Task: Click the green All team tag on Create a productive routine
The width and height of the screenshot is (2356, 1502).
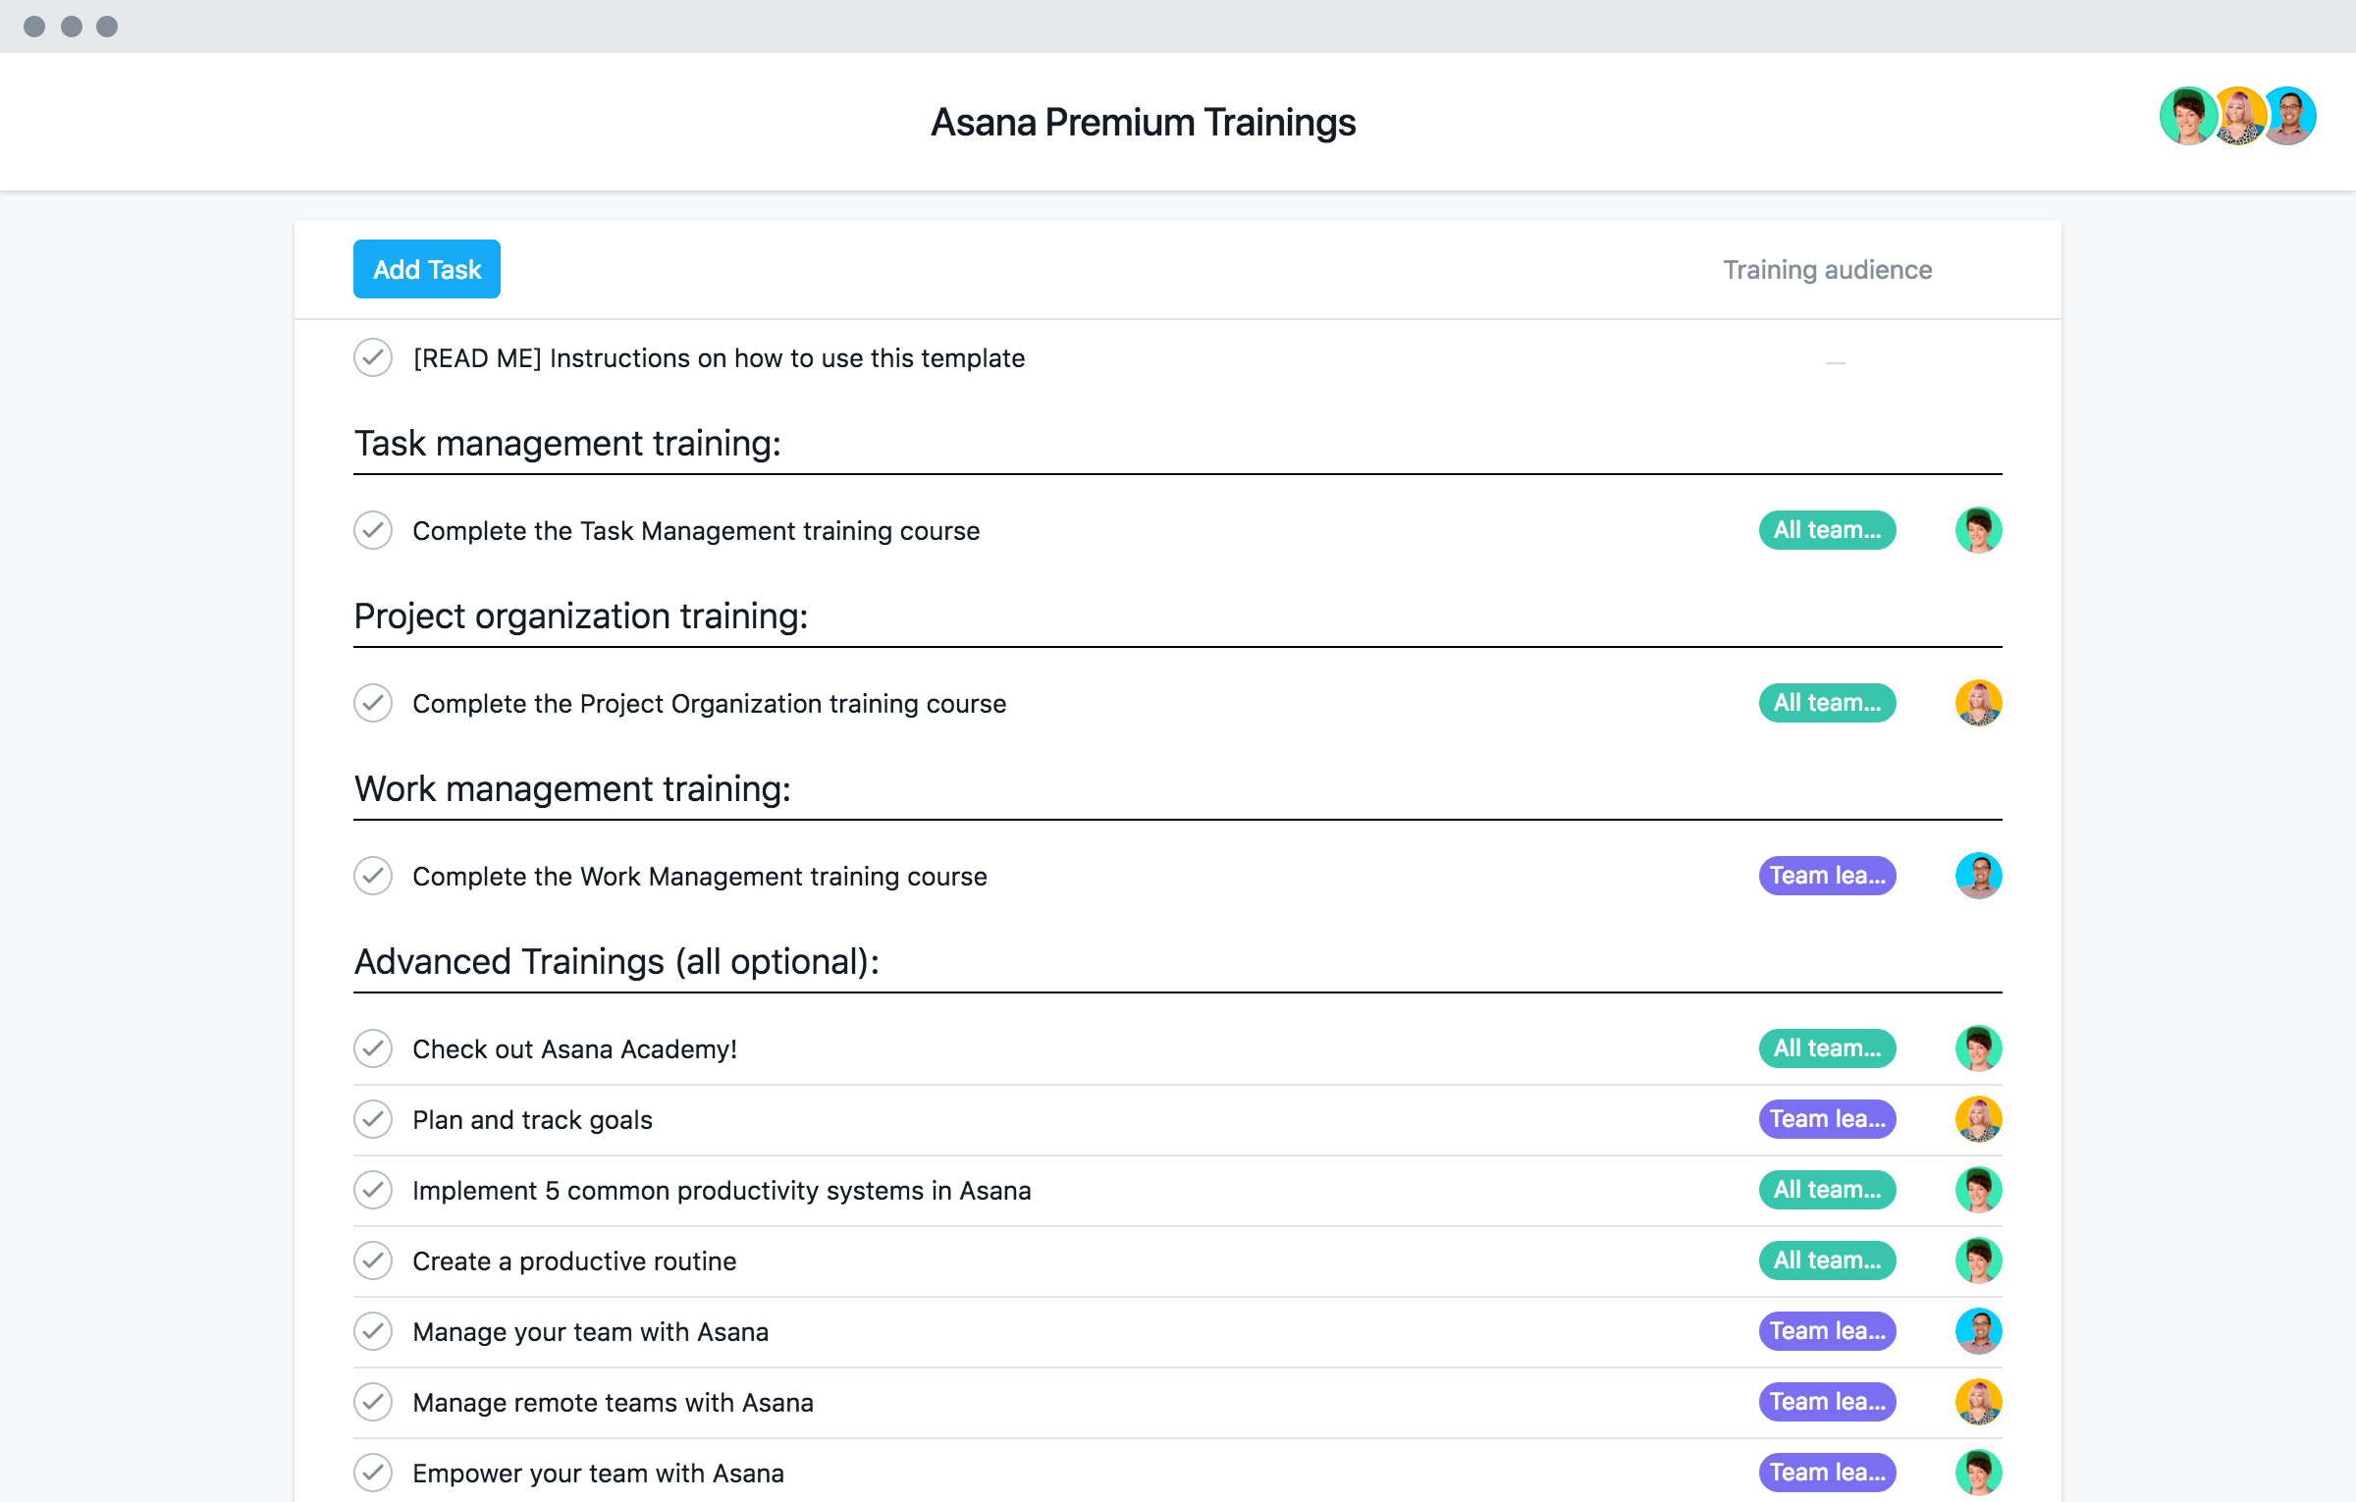Action: coord(1827,1261)
